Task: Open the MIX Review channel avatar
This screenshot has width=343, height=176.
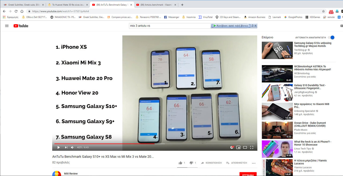Action: [57, 174]
